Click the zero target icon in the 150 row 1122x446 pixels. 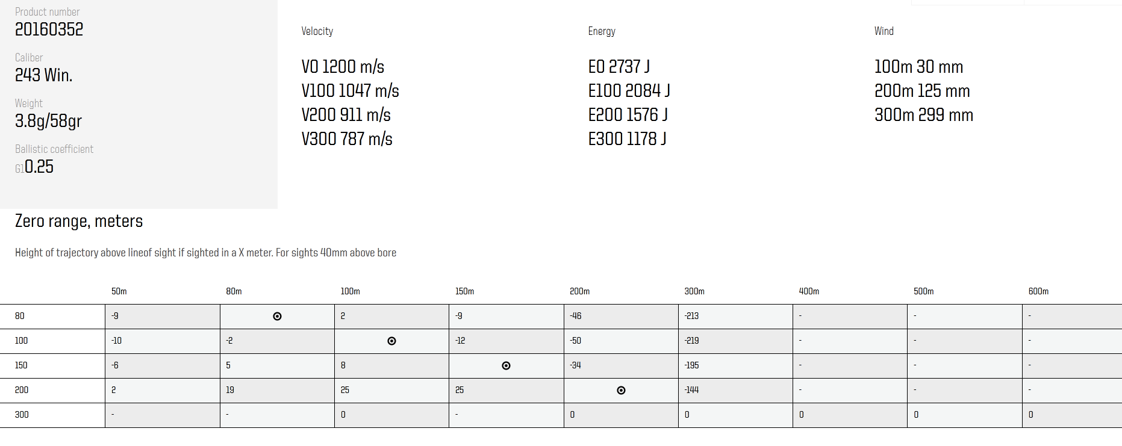pyautogui.click(x=506, y=366)
